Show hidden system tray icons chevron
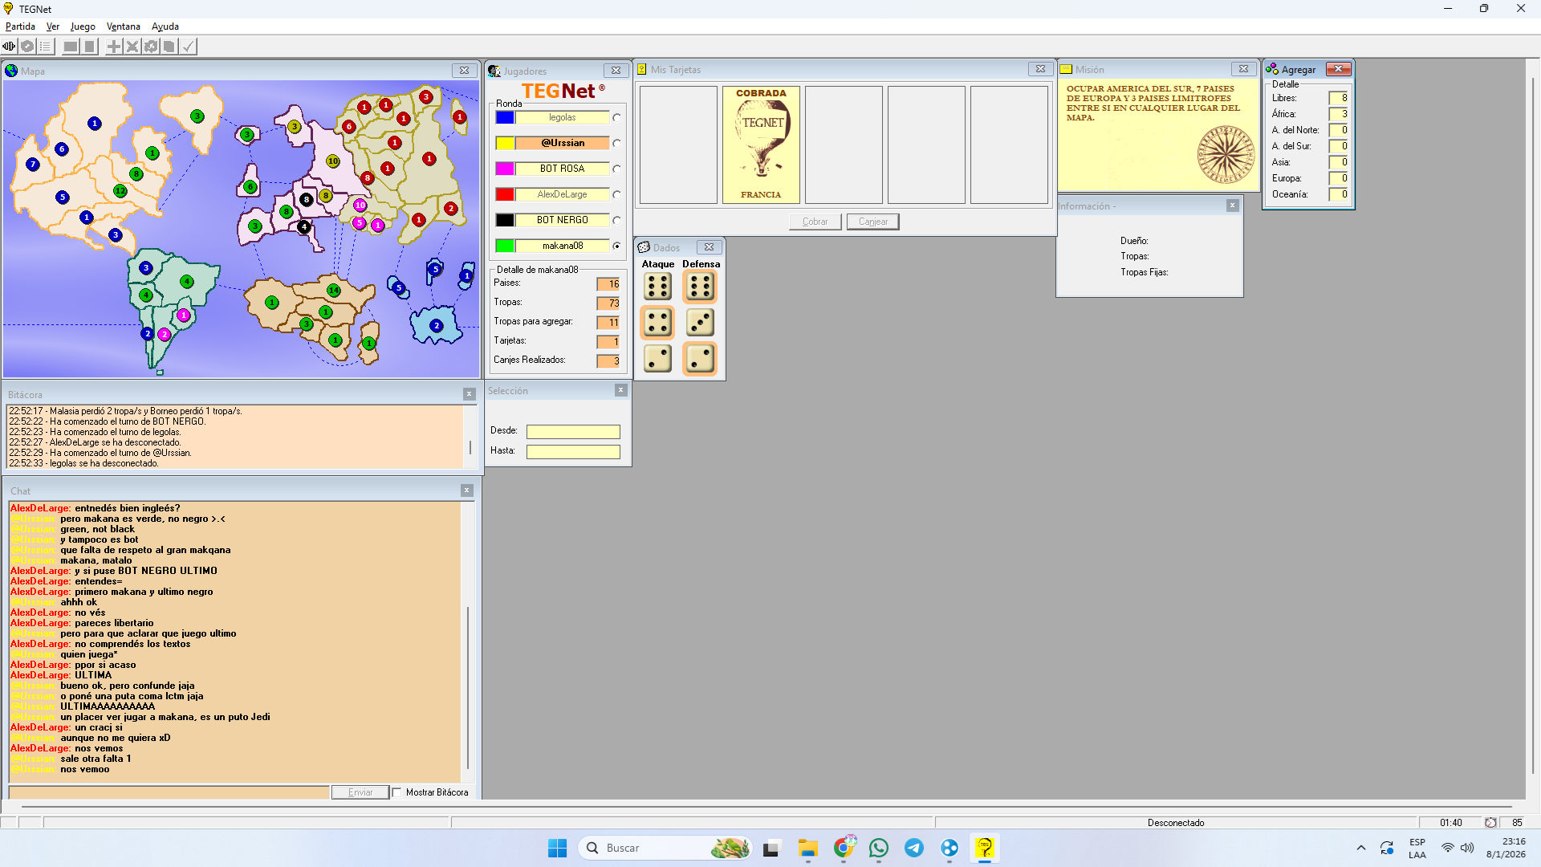 pos(1361,848)
